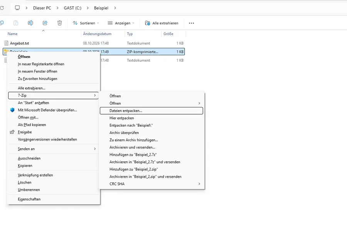Viewport: 347px width, 241px height.
Task: Expand the Senden an submenu
Action: (95, 149)
